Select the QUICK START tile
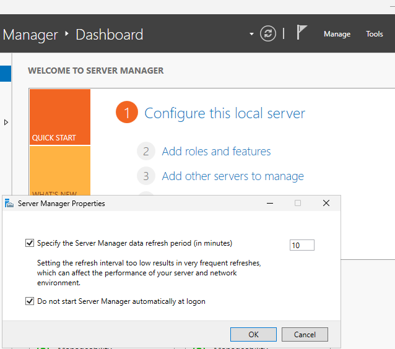The image size is (395, 349). pos(60,118)
